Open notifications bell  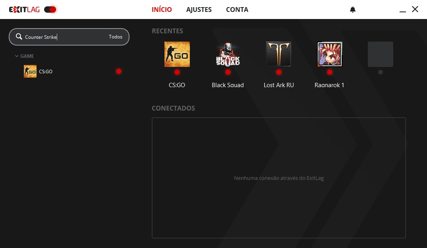[x=353, y=10]
